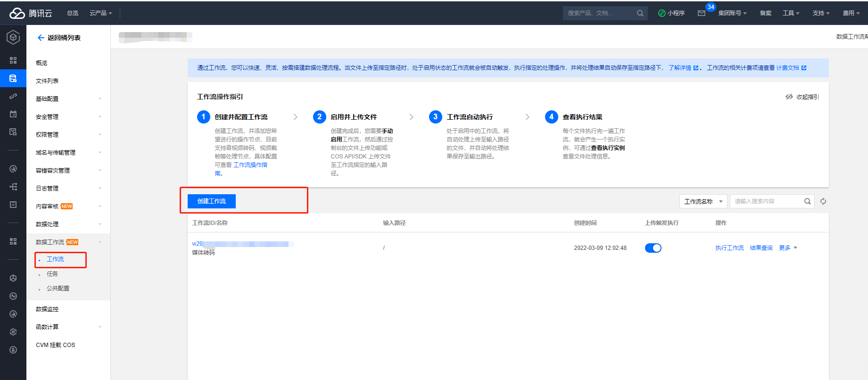Click the pulse monitor icon in left rail
This screenshot has width=868, height=380.
click(13, 296)
